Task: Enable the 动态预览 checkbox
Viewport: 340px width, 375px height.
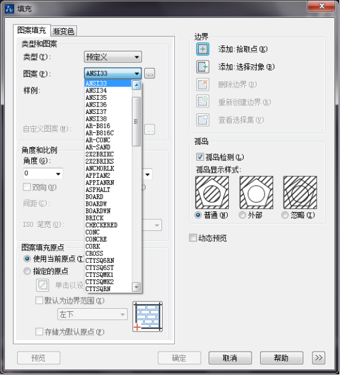Action: point(193,238)
